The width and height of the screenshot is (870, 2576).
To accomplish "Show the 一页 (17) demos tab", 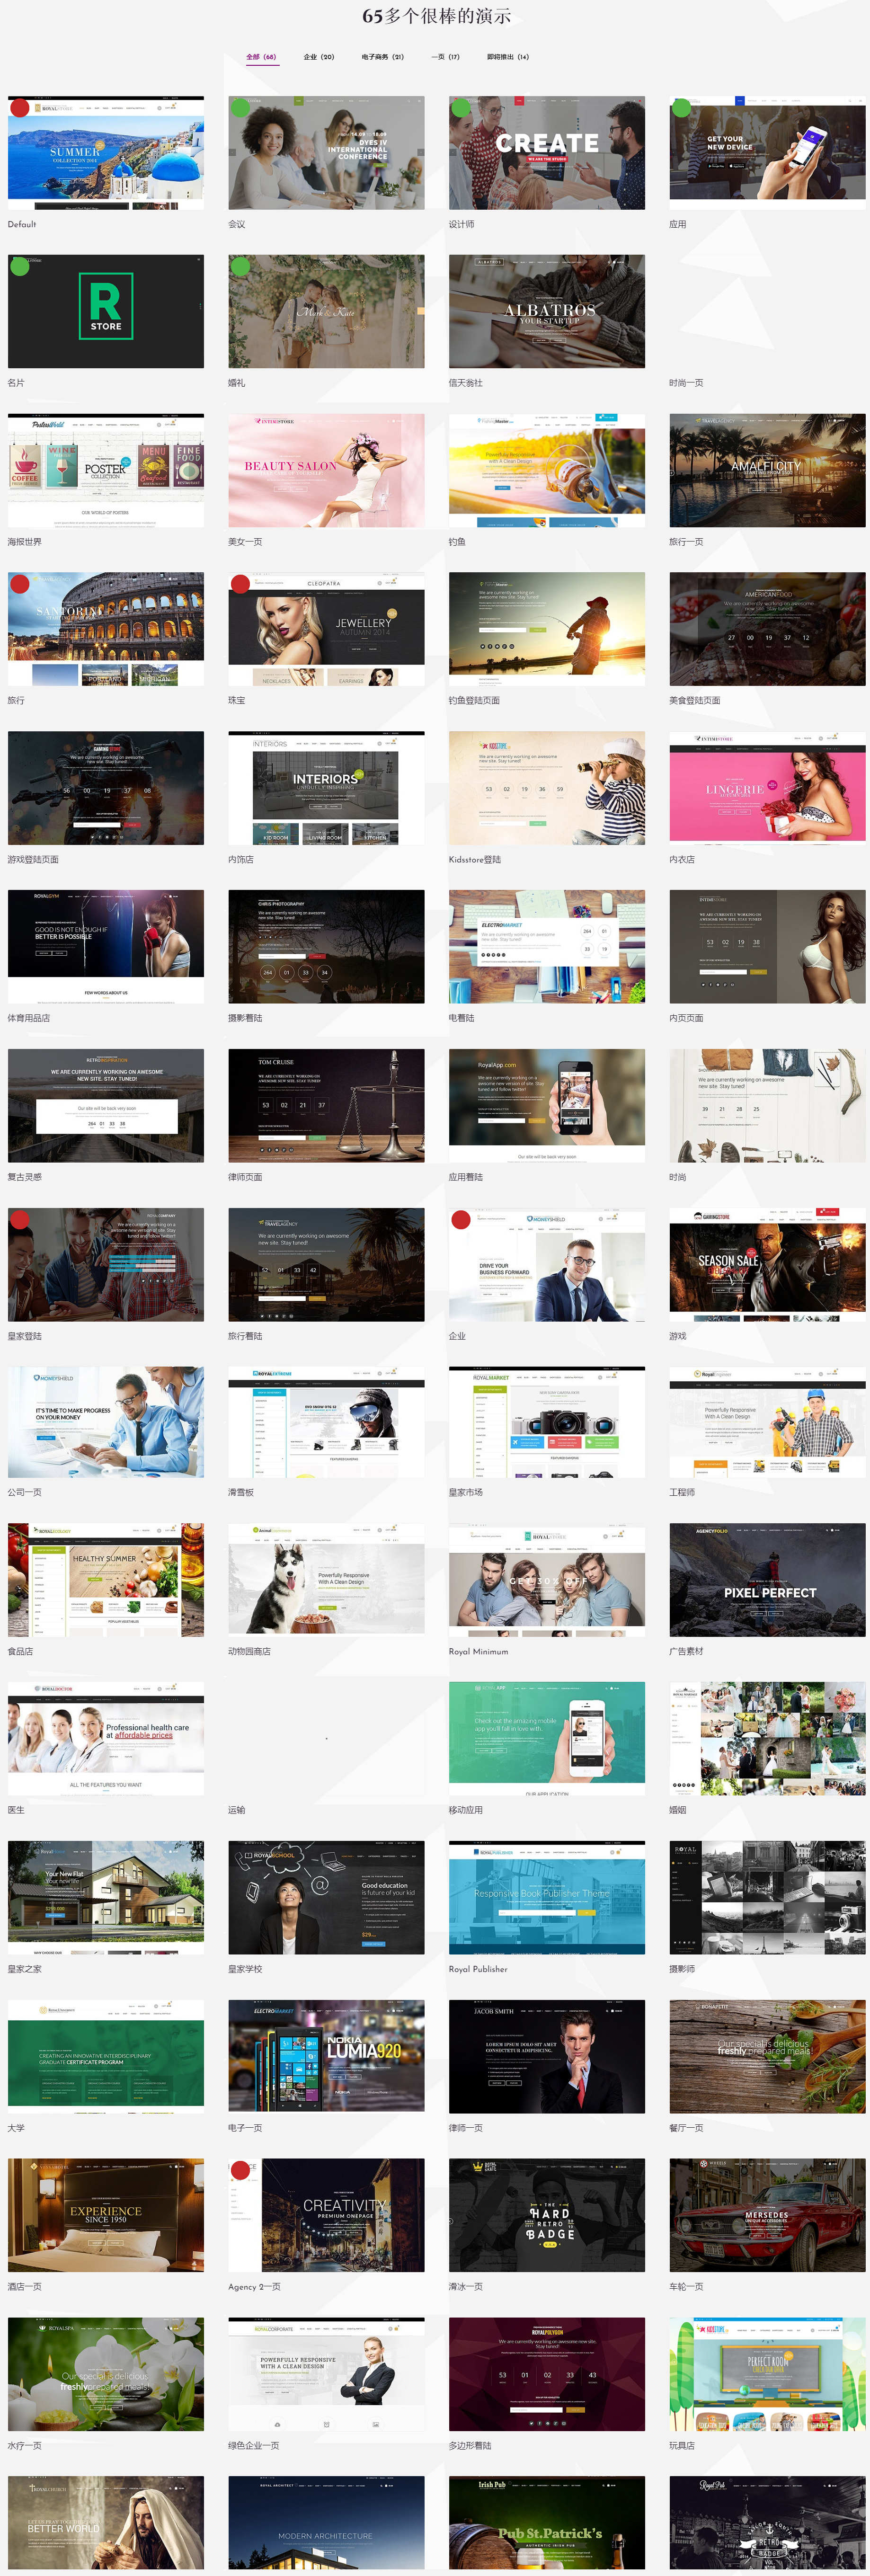I will click(445, 57).
